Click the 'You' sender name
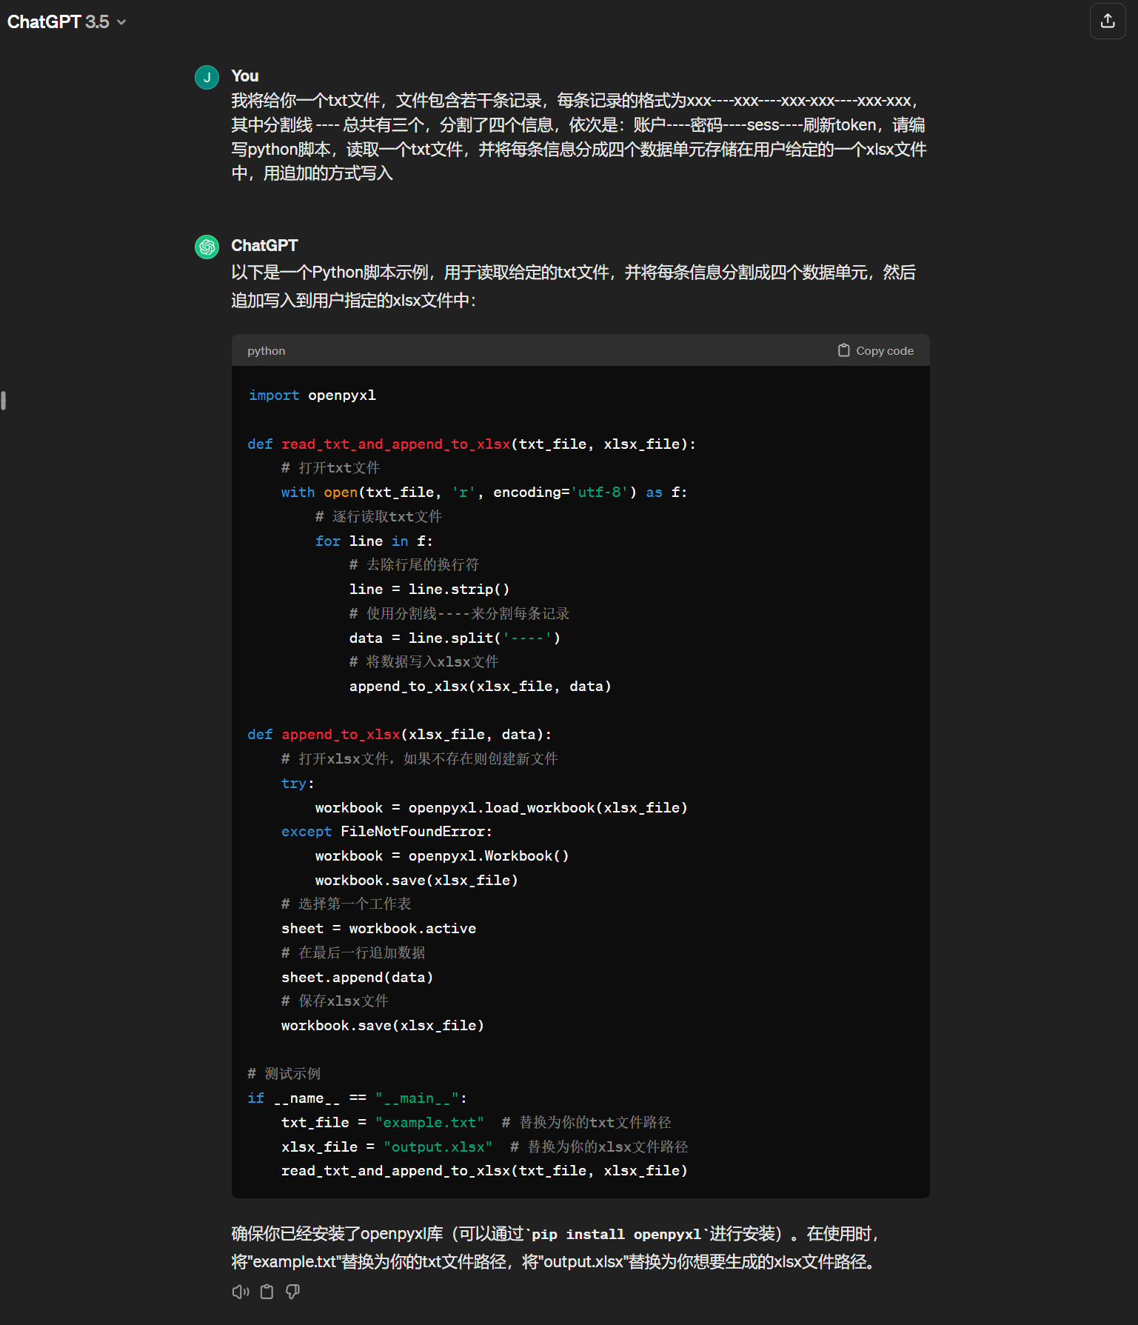Image resolution: width=1138 pixels, height=1325 pixels. point(245,76)
